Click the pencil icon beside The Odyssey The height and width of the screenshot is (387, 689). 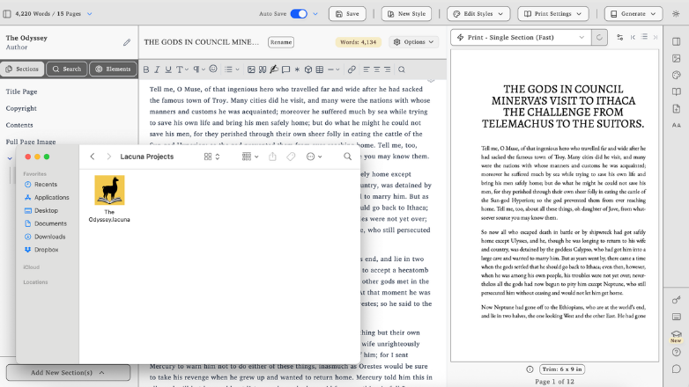(127, 41)
